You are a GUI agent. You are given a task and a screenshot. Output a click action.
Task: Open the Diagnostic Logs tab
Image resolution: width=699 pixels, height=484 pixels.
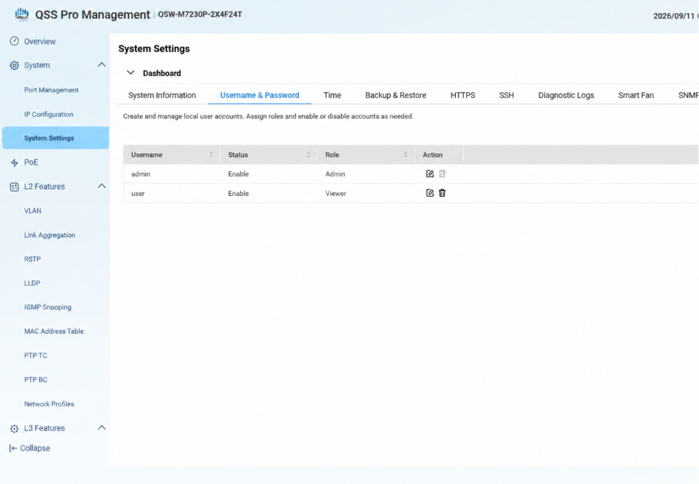click(x=566, y=95)
